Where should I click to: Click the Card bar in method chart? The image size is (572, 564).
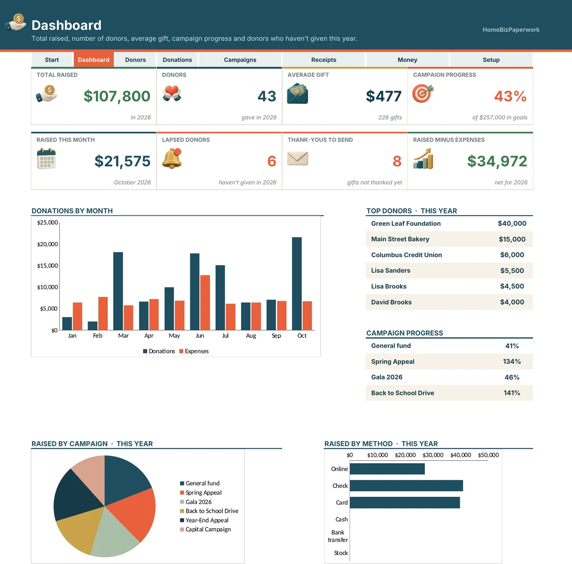pos(405,502)
